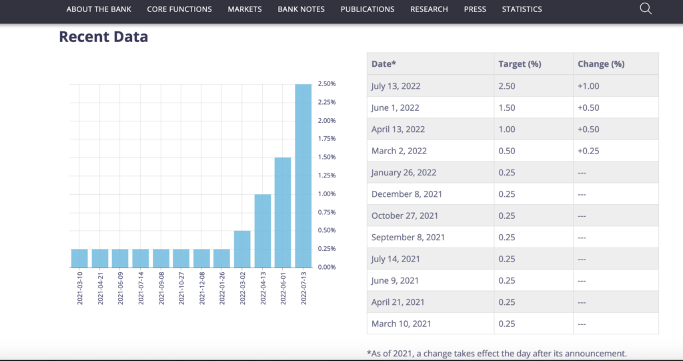Click the 2.50% y-axis label

click(x=327, y=83)
